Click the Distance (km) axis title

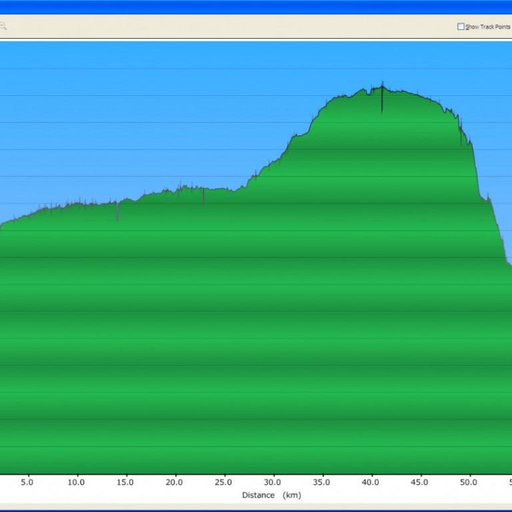pos(271,495)
